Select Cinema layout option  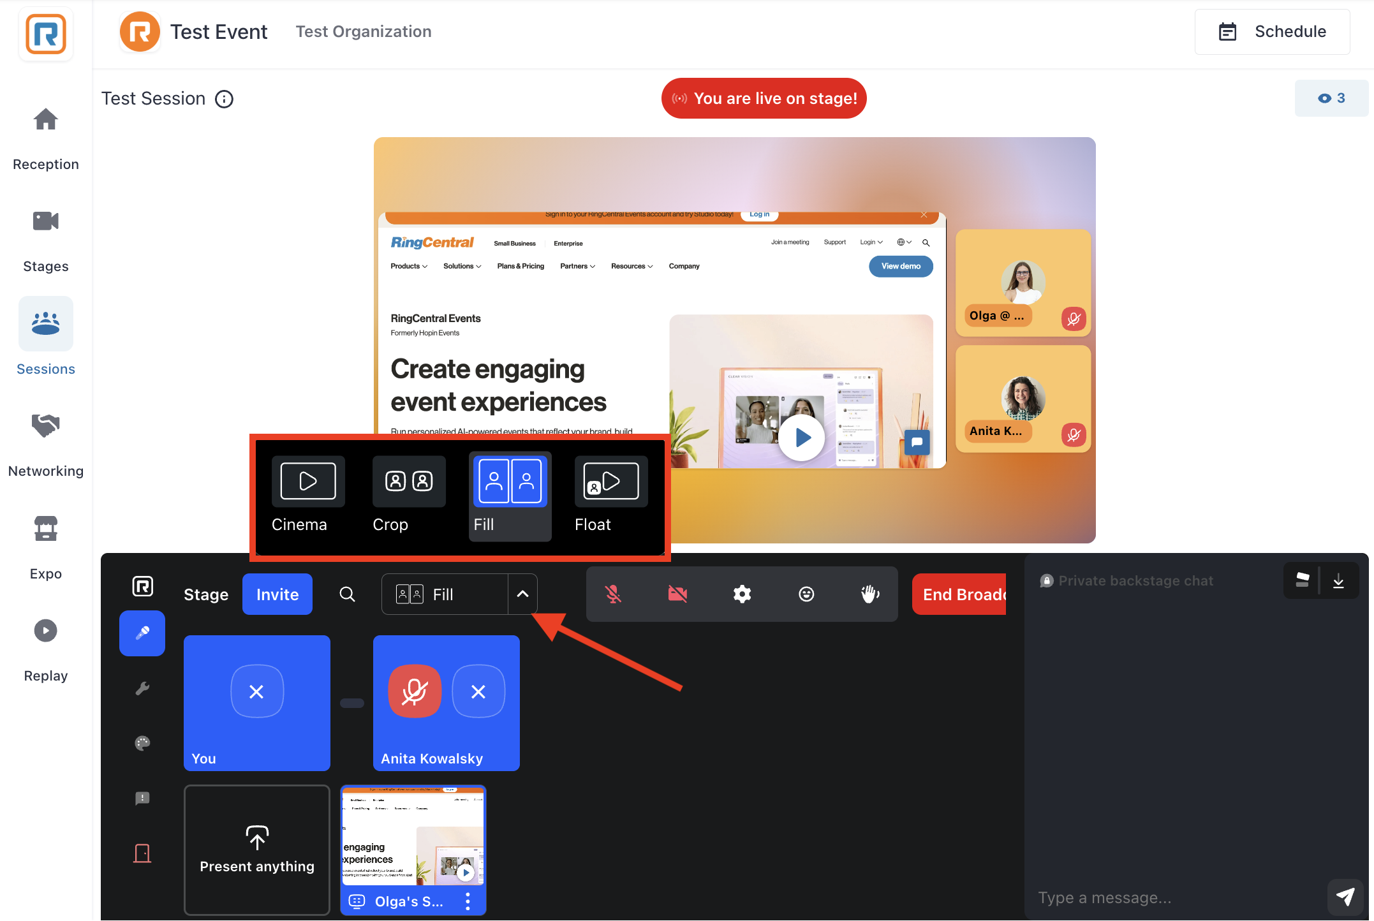click(308, 496)
